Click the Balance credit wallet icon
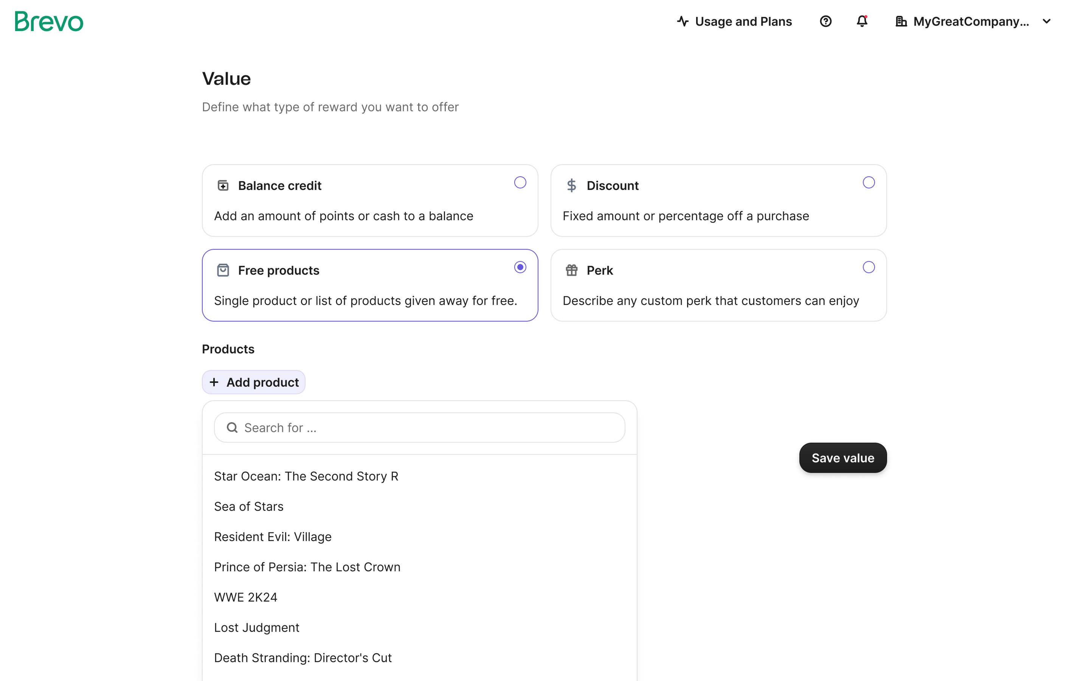Screen dimensions: 1089x681 [223, 185]
